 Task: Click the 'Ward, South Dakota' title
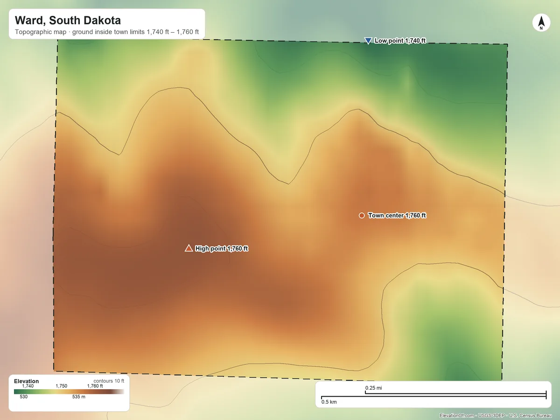tap(68, 21)
